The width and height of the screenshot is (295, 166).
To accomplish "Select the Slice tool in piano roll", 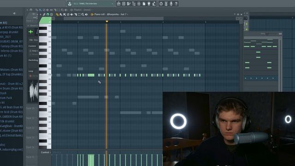I will click(76, 14).
